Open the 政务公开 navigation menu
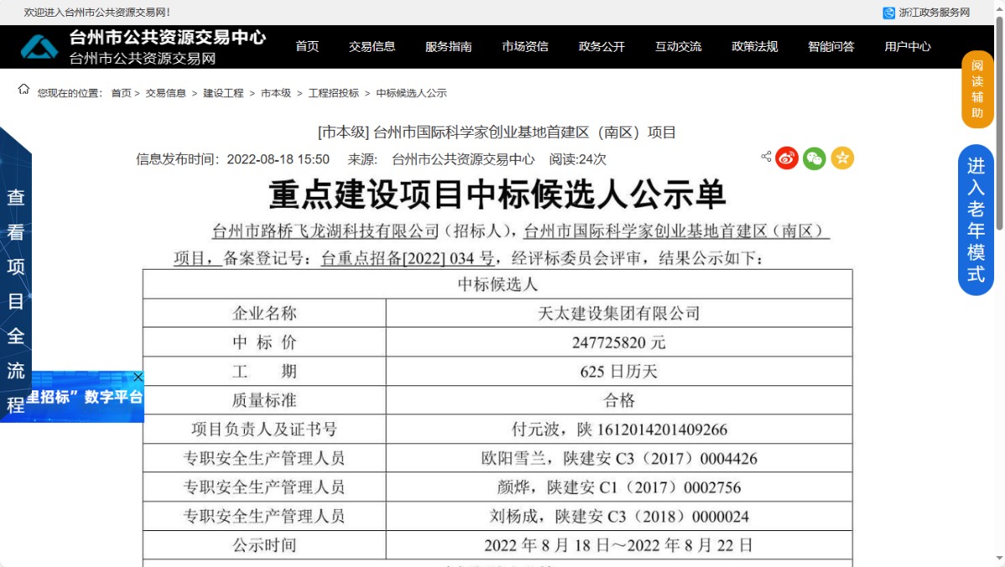Screen dimensions: 1005x567 pos(601,47)
